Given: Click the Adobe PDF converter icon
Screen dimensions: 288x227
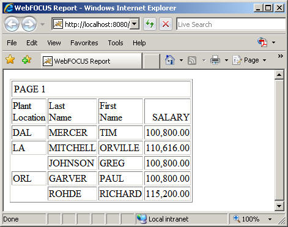Looking at the screenshot, I should point(262,42).
